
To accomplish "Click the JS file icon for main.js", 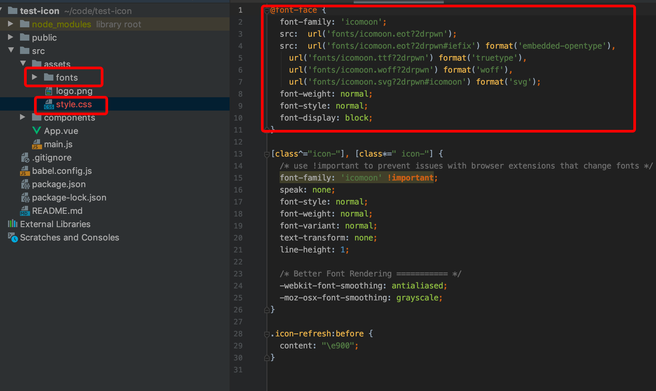I will (x=37, y=144).
